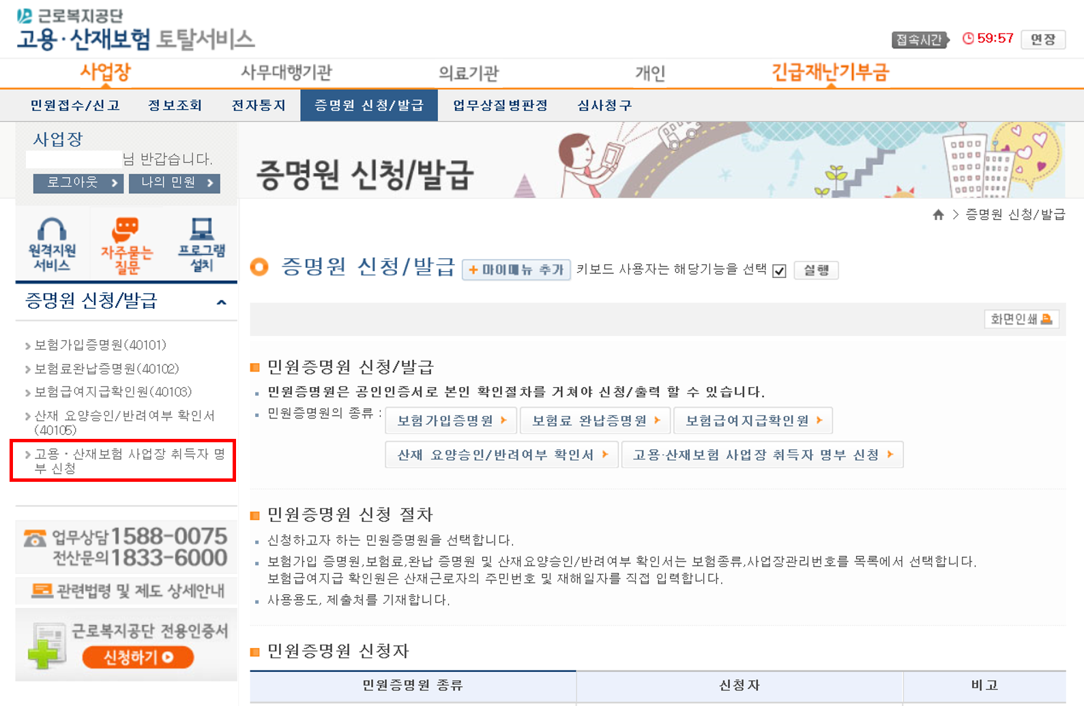Open 산재 요양승인/반려여부 확인서(40105) sidebar link
The height and width of the screenshot is (706, 1084).
[125, 423]
